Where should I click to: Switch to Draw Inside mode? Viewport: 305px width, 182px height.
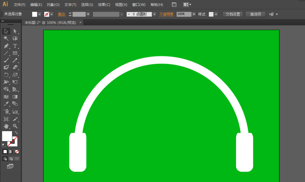click(x=17, y=159)
